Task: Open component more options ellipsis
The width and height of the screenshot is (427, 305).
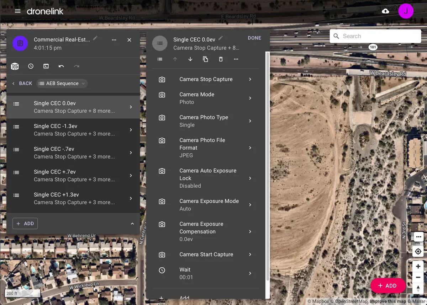Action: [x=236, y=59]
